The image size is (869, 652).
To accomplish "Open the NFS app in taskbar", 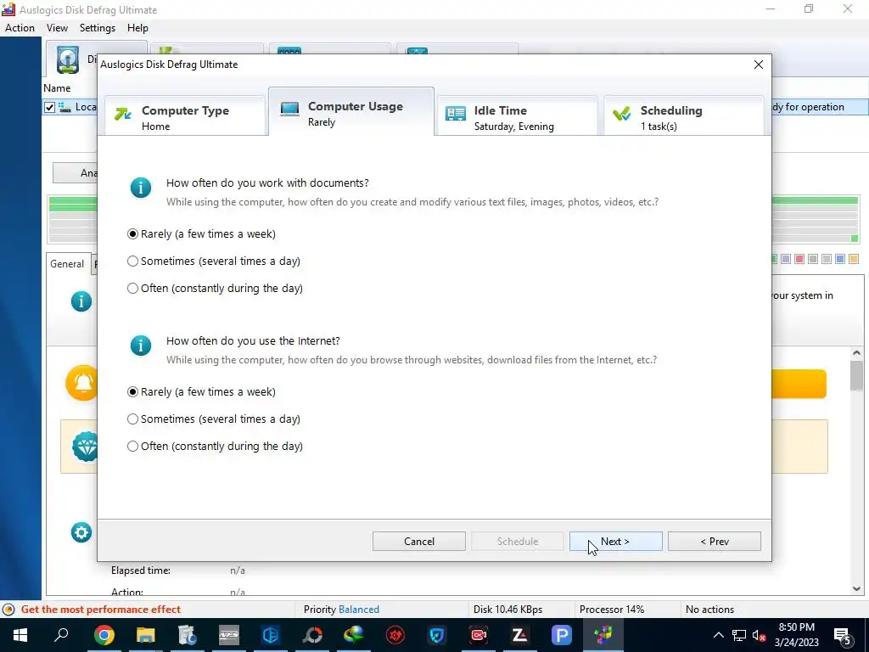I will 229,635.
